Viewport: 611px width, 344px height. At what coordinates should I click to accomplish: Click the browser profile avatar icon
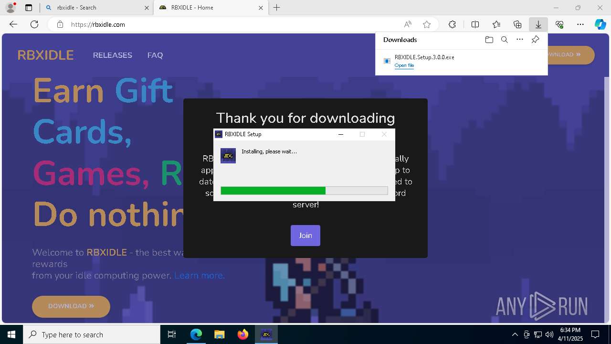pos(11,8)
